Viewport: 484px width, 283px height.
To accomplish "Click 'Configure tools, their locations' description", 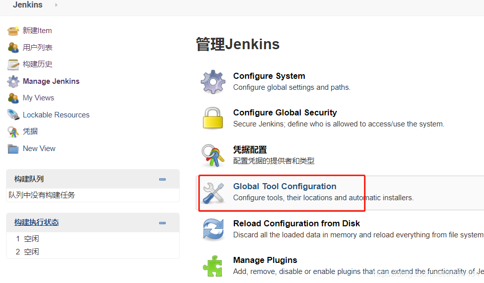I will click(x=323, y=198).
